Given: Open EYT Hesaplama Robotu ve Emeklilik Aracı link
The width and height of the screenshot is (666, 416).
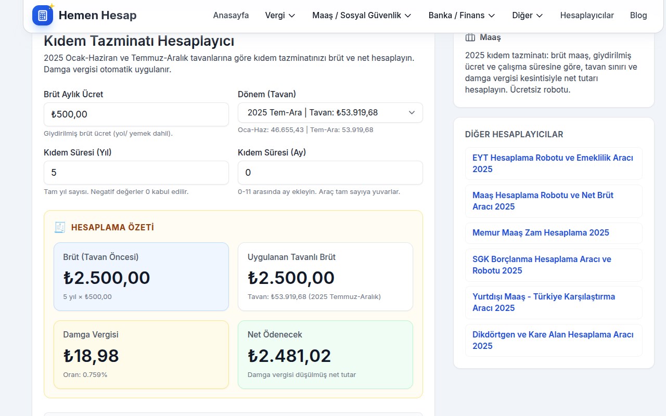Looking at the screenshot, I should tap(553, 163).
